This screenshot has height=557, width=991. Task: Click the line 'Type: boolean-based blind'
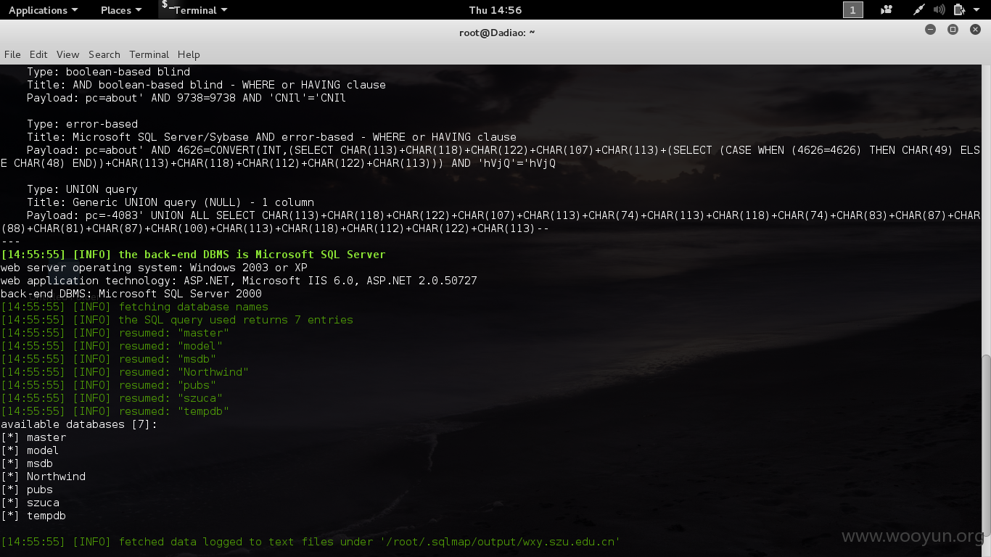108,72
